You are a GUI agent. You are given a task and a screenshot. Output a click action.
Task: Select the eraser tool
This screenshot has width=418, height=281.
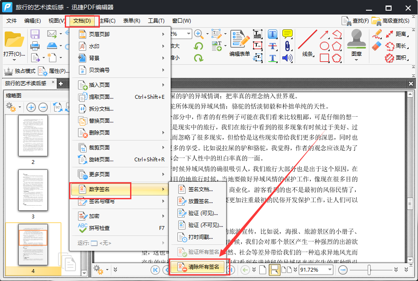coord(377,46)
